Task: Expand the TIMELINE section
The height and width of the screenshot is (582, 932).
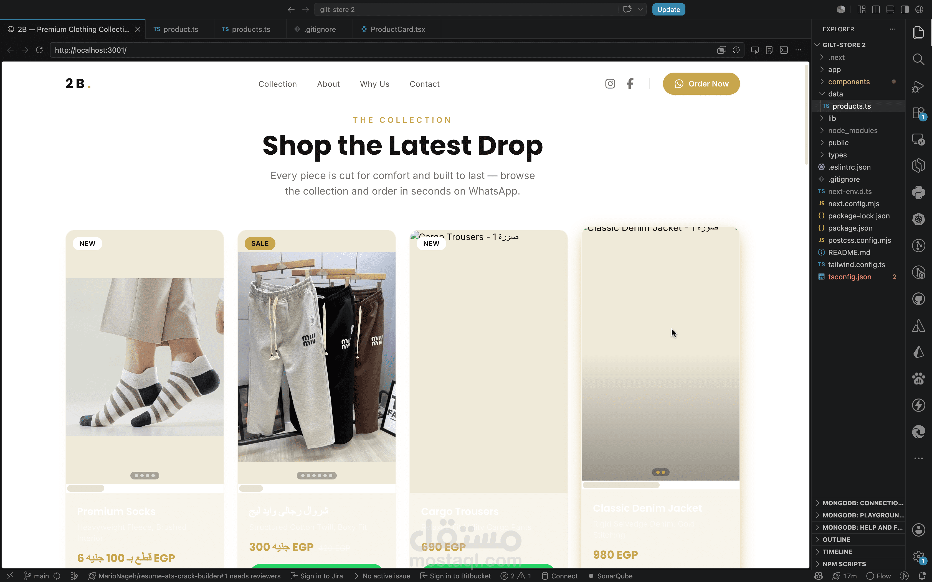Action: (x=858, y=552)
